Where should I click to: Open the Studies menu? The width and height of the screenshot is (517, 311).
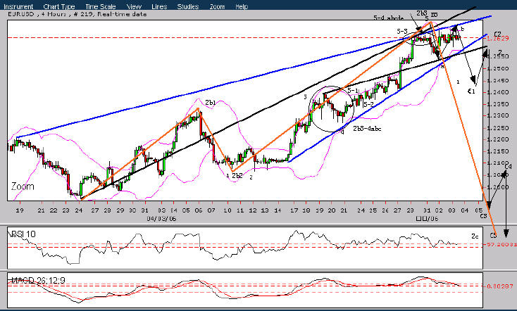[187, 6]
